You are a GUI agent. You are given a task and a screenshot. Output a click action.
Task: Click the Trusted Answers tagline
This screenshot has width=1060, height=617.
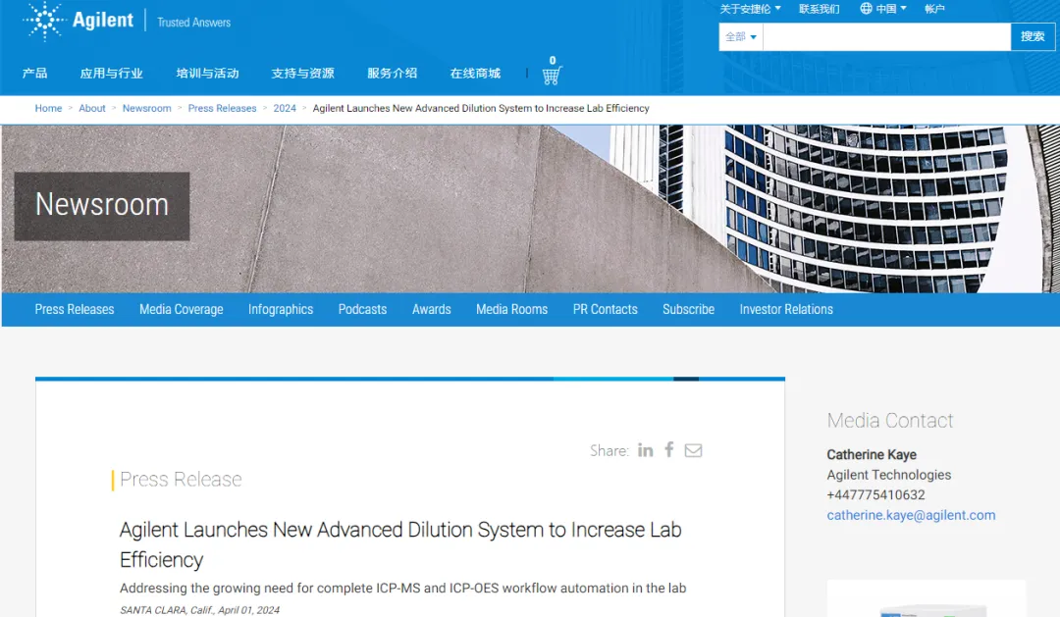pyautogui.click(x=194, y=23)
